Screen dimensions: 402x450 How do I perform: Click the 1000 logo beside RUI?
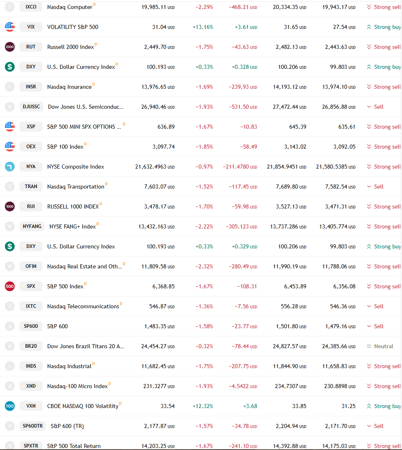click(10, 206)
